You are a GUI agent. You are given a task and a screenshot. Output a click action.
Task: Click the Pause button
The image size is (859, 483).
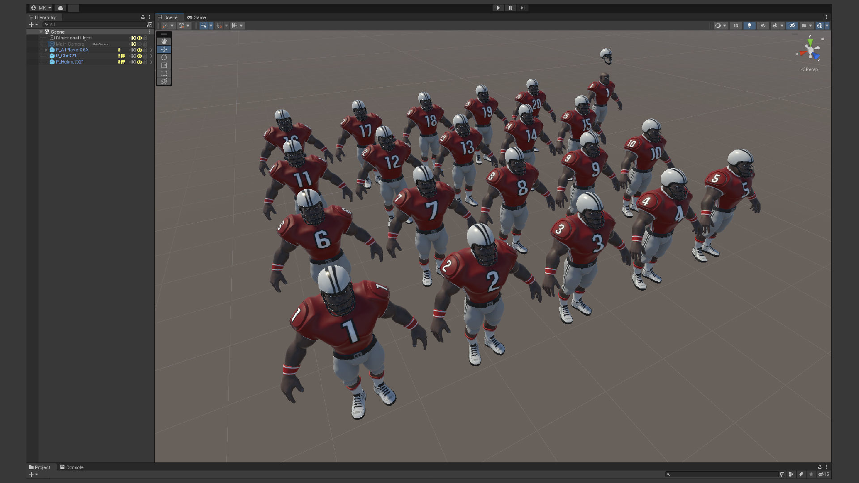tap(510, 8)
